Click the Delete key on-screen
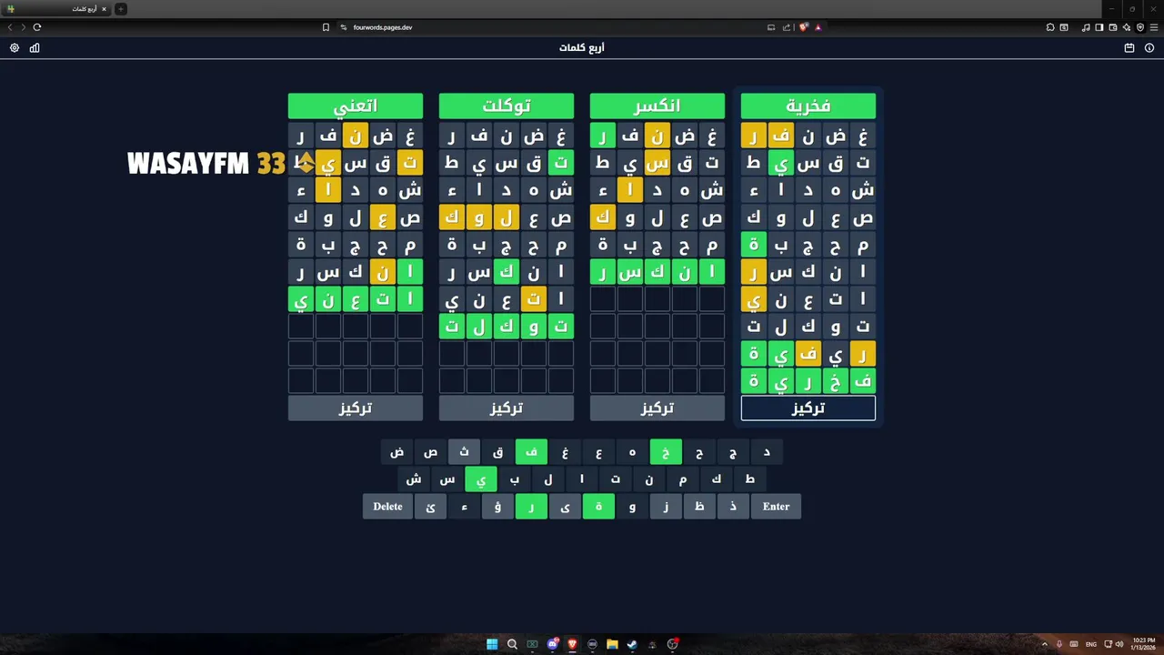Viewport: 1164px width, 655px height. click(x=387, y=507)
